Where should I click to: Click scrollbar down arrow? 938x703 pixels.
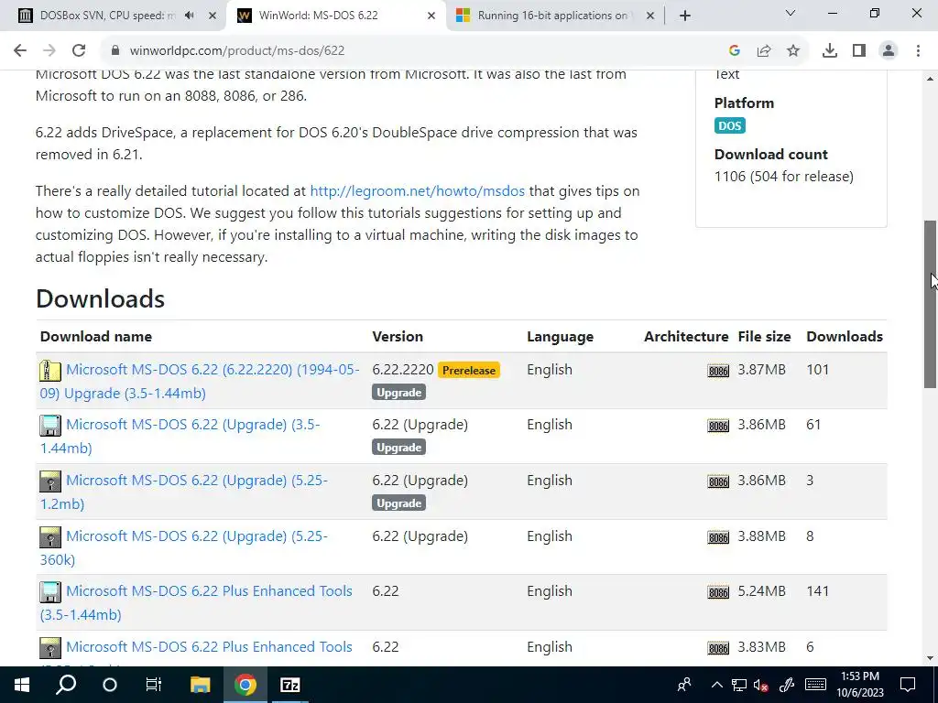[x=931, y=659]
